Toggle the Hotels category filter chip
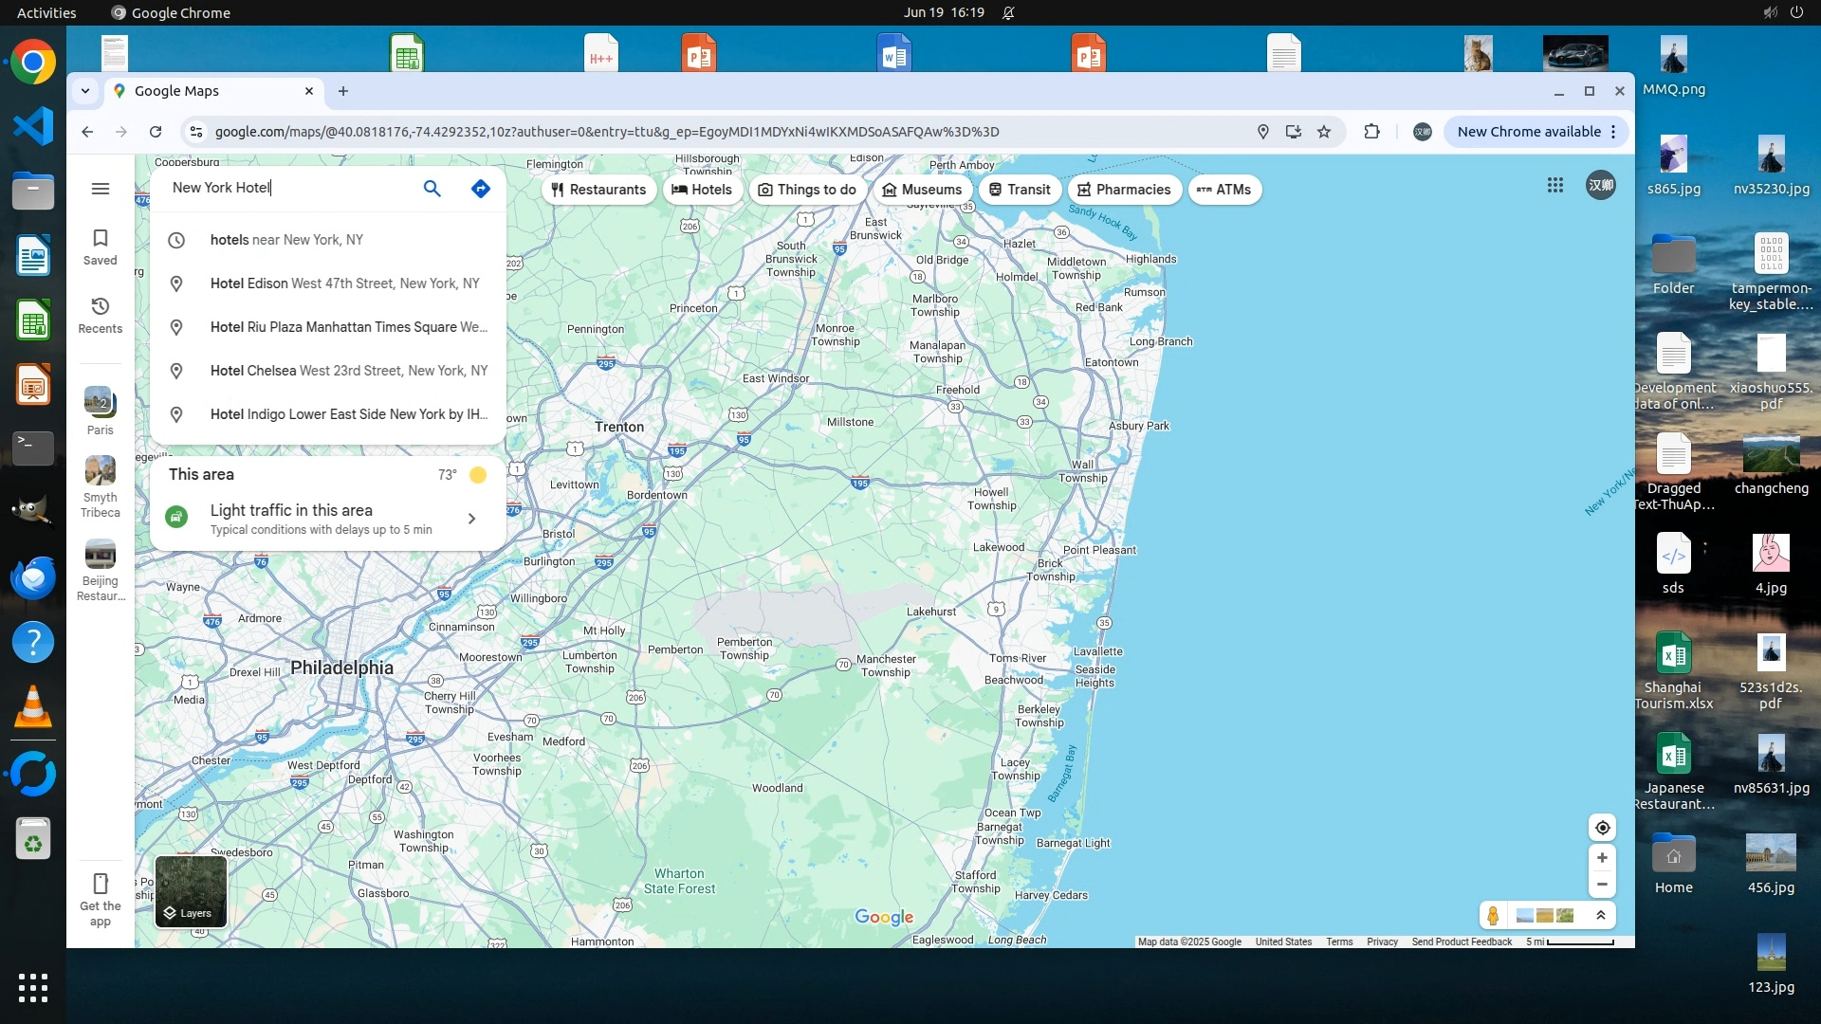1821x1024 pixels. [x=702, y=190]
